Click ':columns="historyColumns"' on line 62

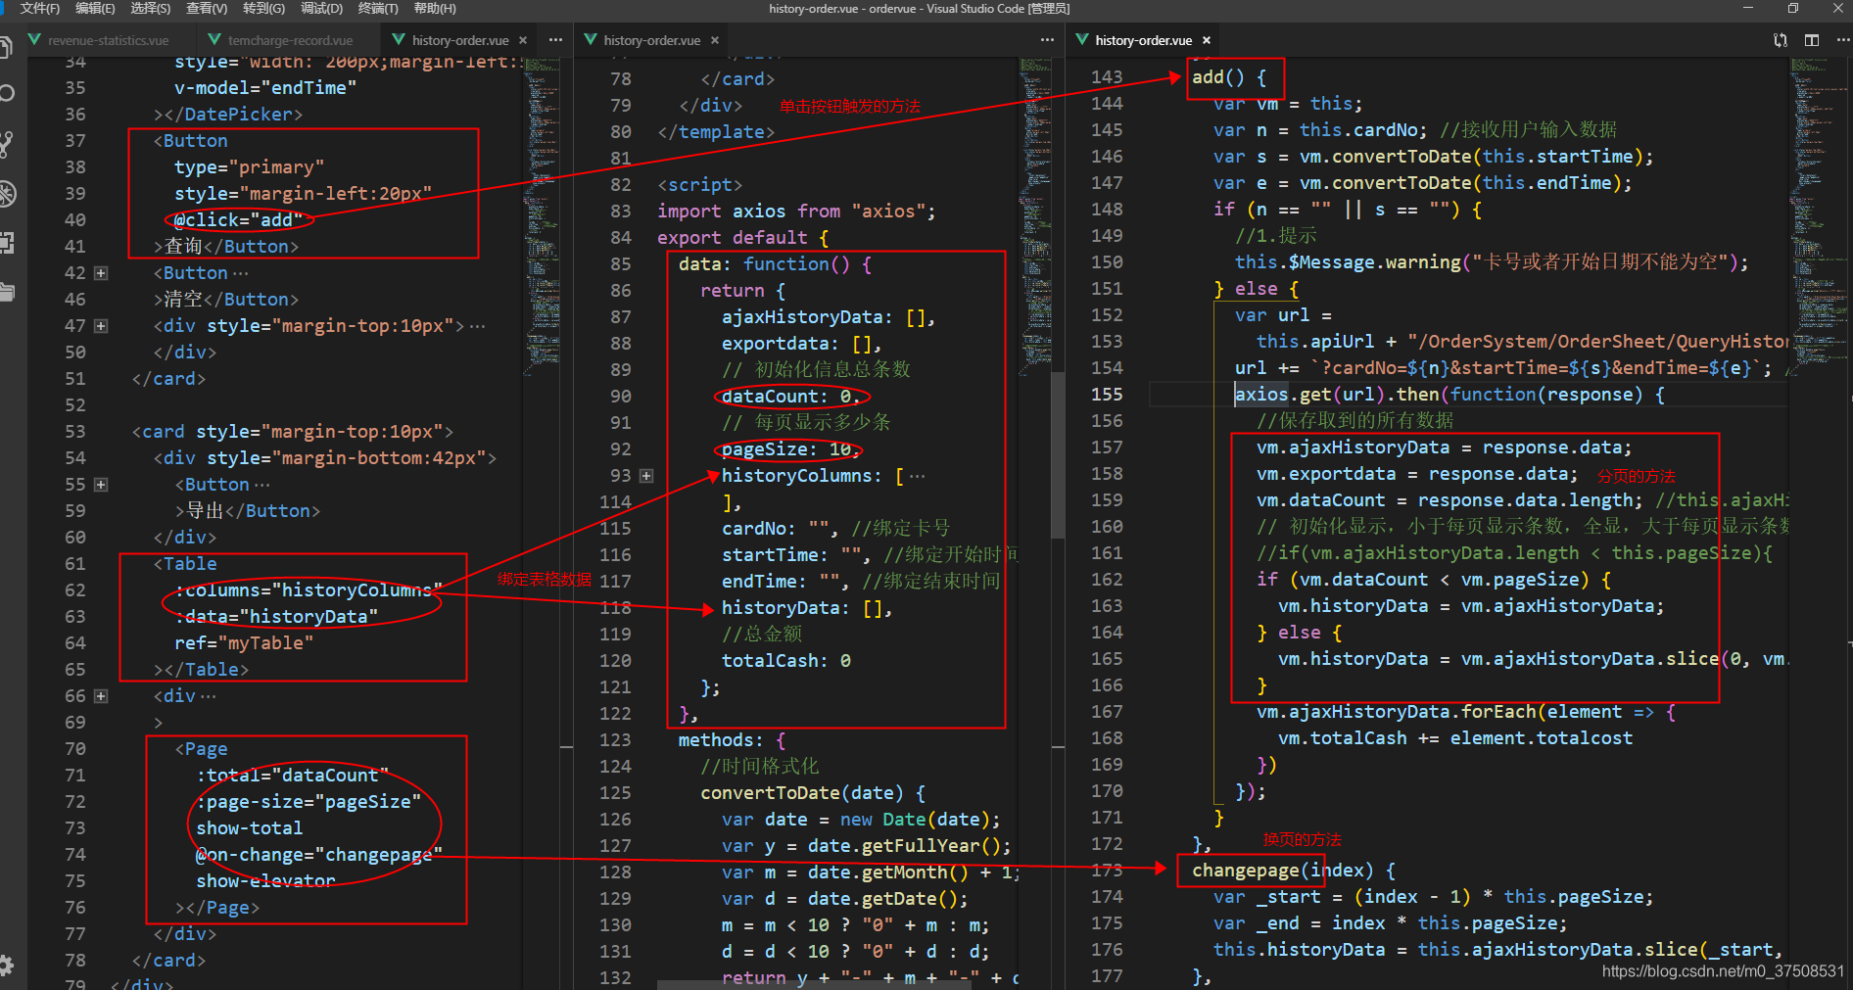[x=309, y=590]
